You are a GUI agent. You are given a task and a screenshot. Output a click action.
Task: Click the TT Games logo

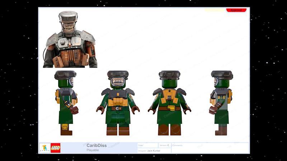44,148
